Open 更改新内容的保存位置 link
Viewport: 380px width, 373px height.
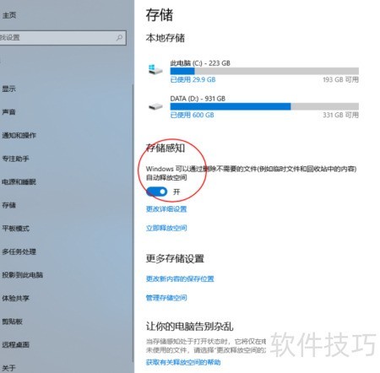(x=180, y=278)
